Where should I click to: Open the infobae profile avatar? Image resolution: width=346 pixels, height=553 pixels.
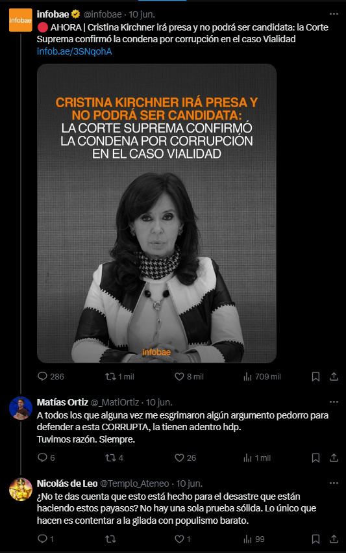point(20,20)
